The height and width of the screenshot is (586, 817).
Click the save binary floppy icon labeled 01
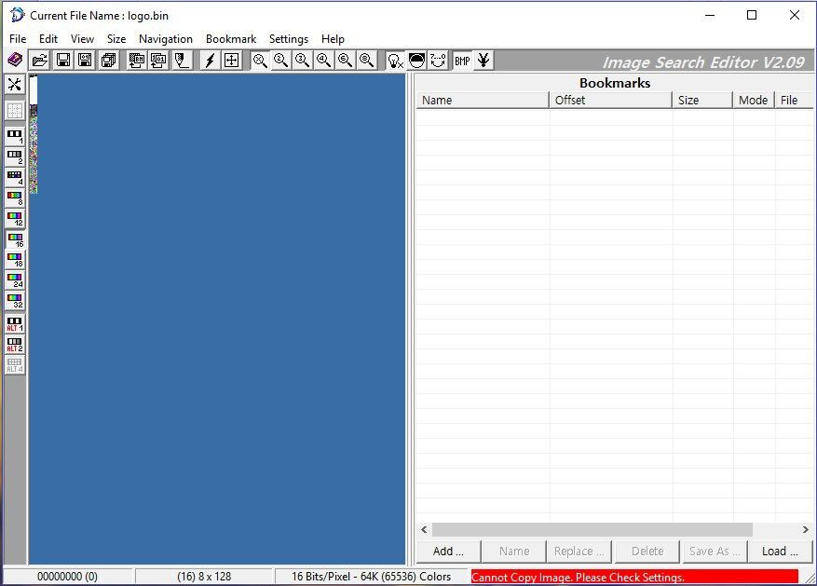[85, 61]
